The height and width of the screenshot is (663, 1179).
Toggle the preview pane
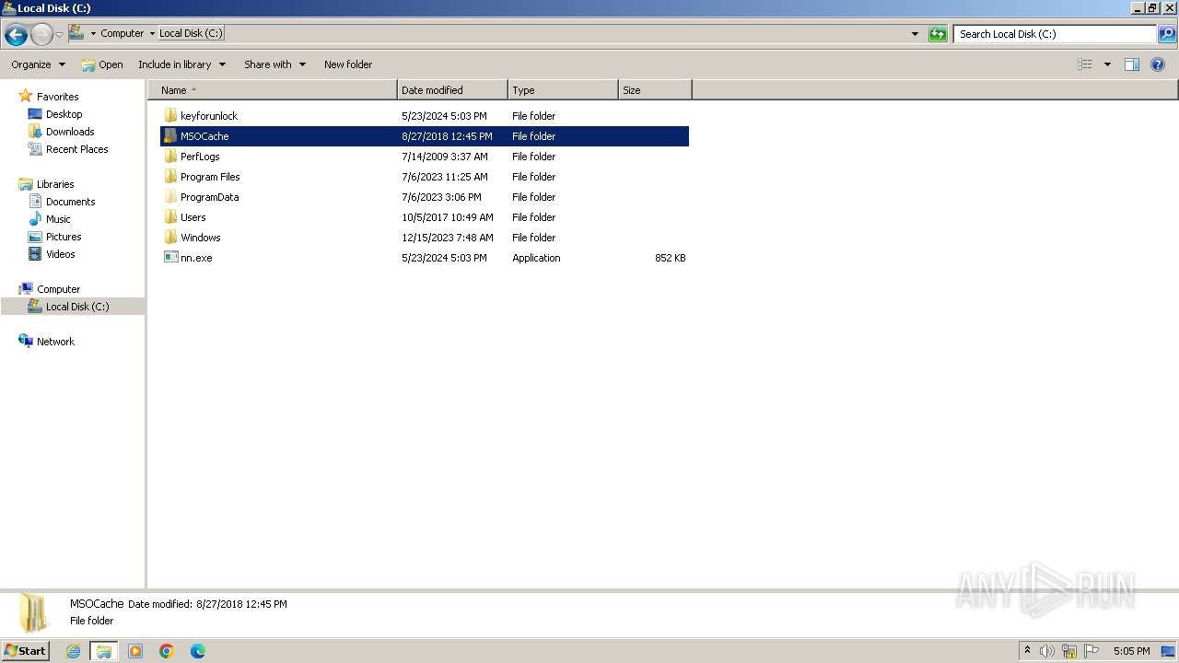[1132, 64]
